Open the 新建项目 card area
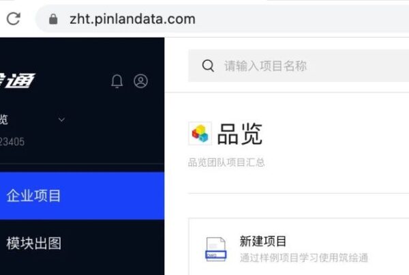 point(299,246)
